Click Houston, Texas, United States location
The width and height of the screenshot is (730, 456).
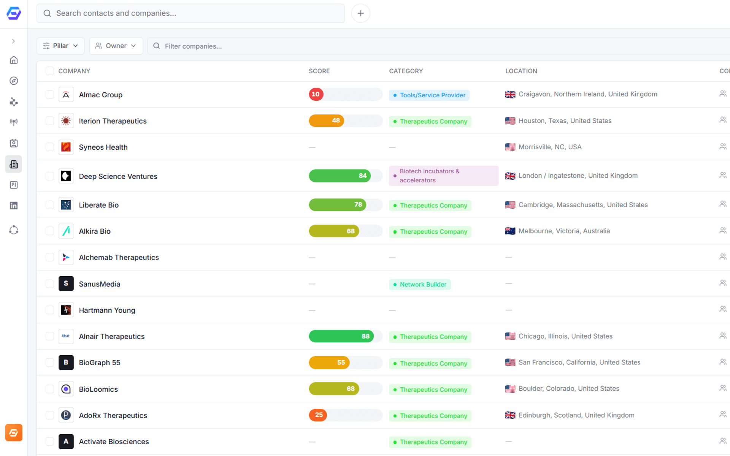[565, 121]
